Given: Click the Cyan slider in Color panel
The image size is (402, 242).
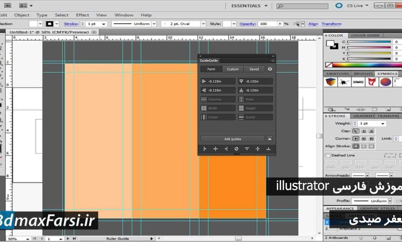Looking at the screenshot, I should coord(368,42).
